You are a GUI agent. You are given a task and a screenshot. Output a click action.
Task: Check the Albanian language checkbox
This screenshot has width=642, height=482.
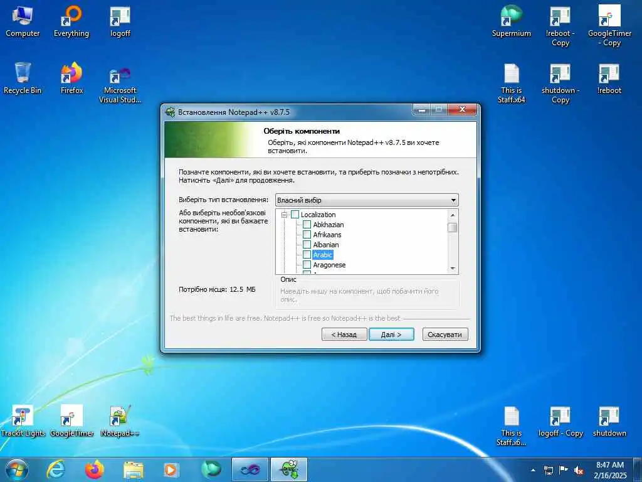[307, 245]
